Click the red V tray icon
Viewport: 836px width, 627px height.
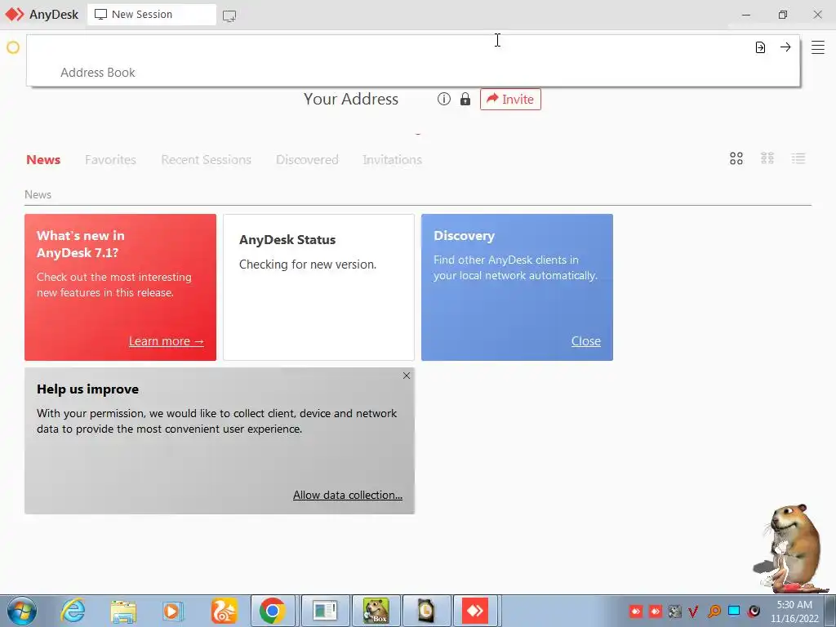click(x=694, y=611)
